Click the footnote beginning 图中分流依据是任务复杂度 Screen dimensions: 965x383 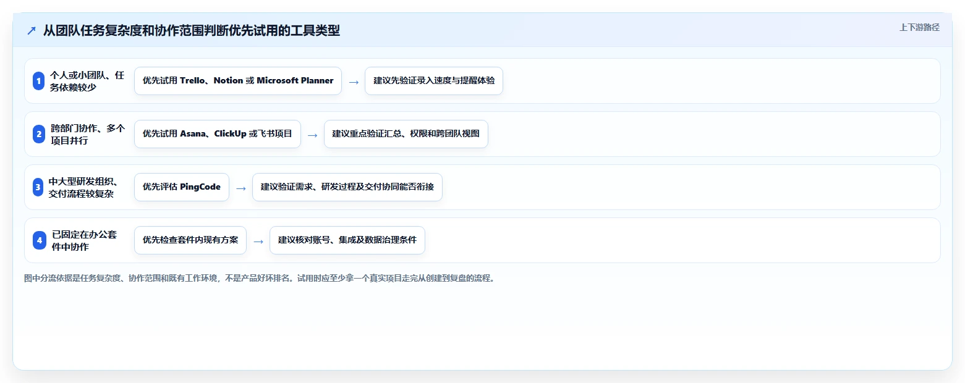click(259, 279)
